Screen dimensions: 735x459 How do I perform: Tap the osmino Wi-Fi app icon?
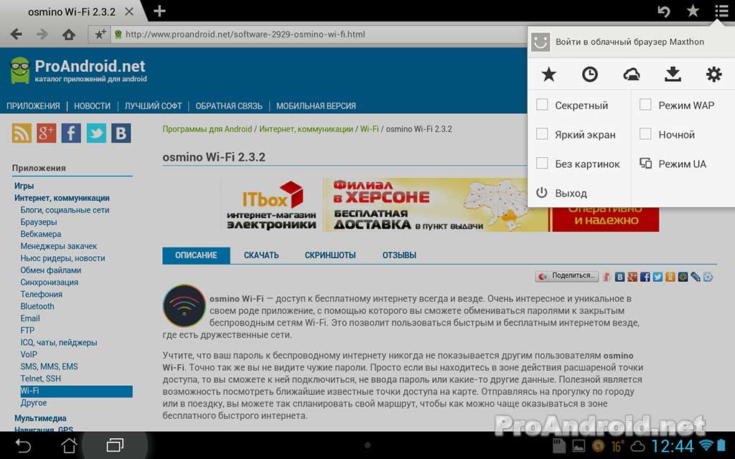point(184,306)
